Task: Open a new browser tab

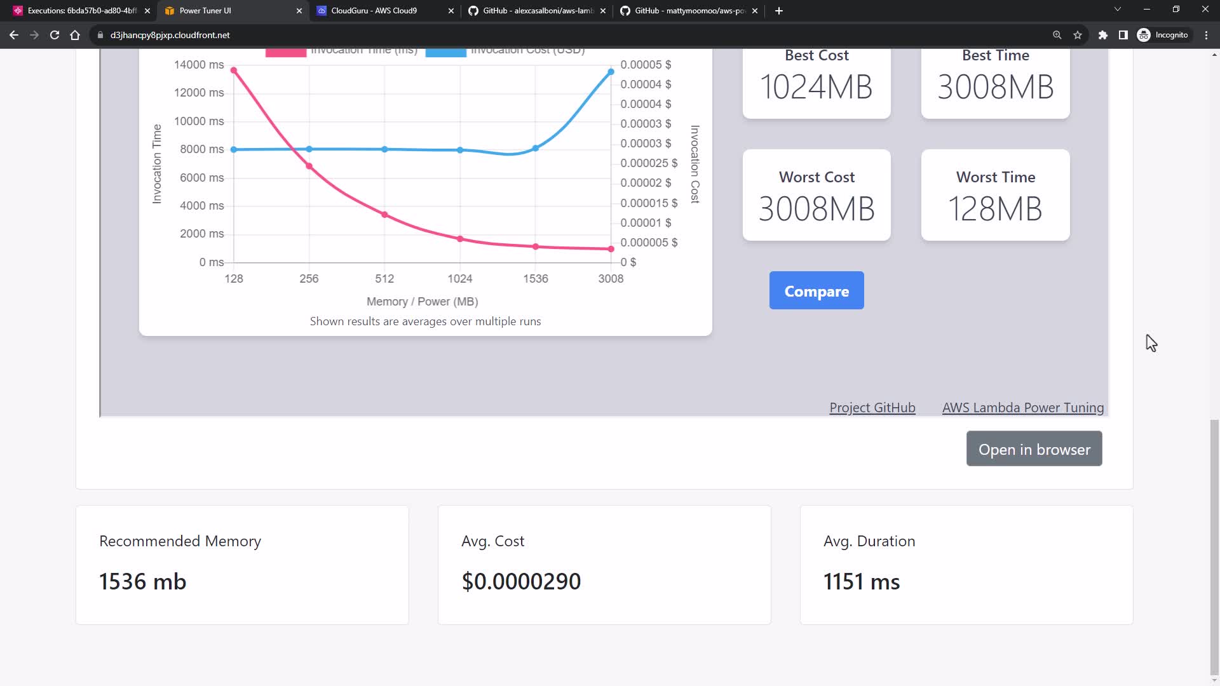Action: (779, 11)
